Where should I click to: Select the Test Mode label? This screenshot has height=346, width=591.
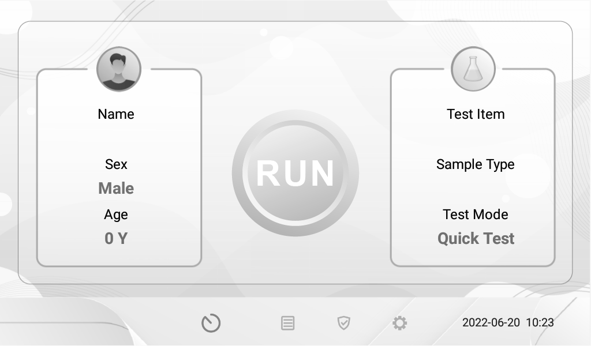476,215
